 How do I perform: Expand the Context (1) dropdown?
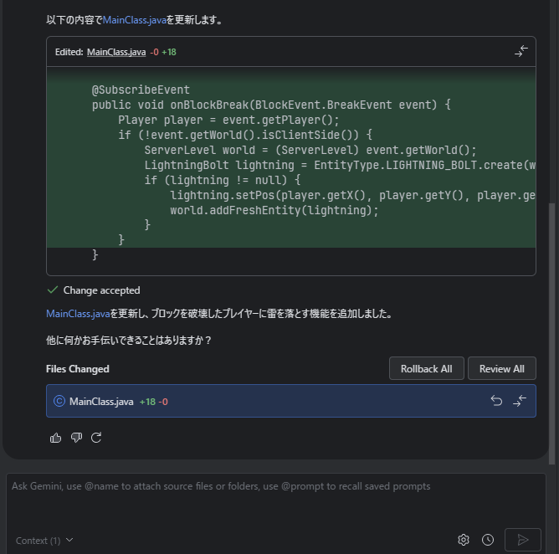pos(44,541)
